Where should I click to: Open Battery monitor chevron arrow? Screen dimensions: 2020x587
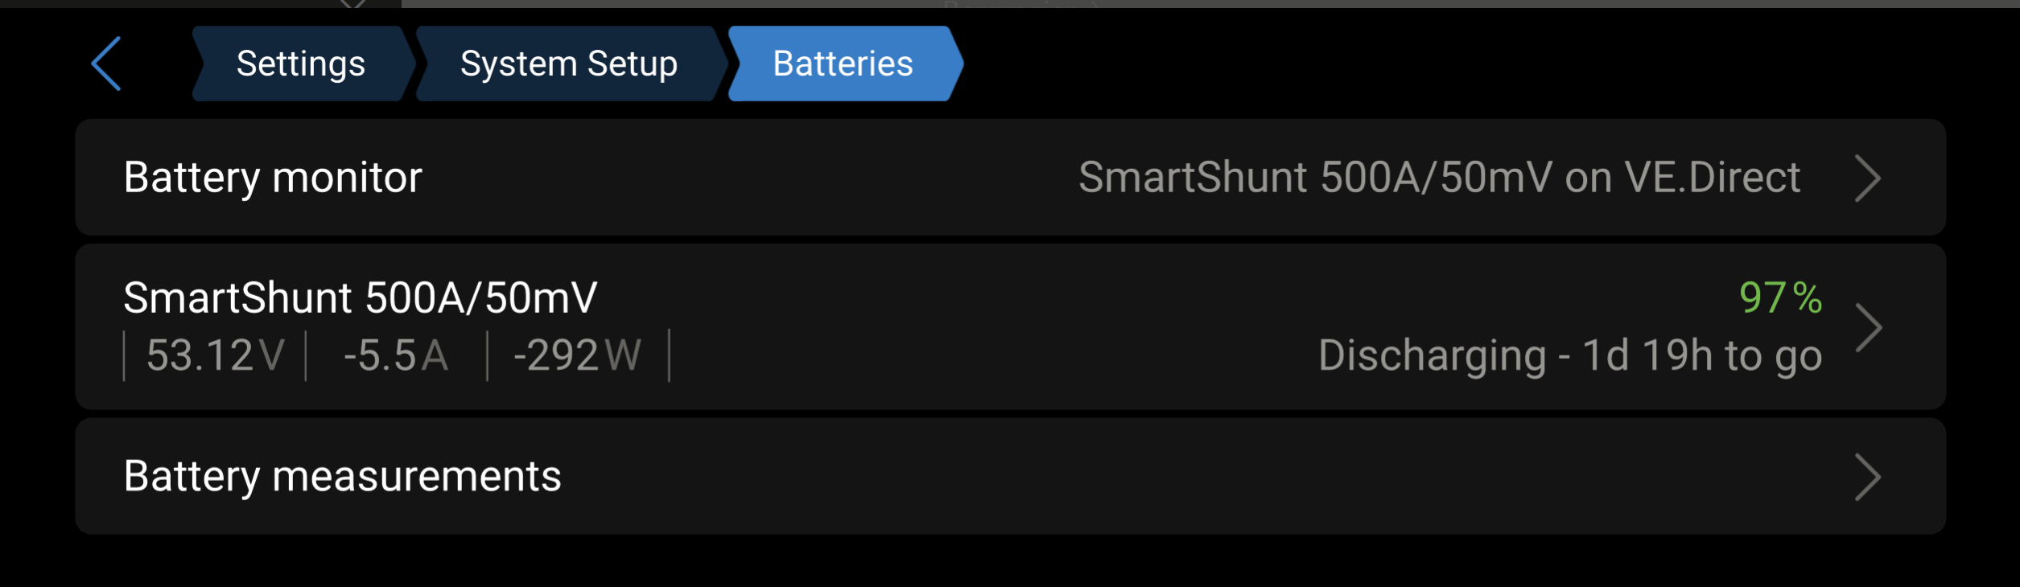(x=1867, y=178)
